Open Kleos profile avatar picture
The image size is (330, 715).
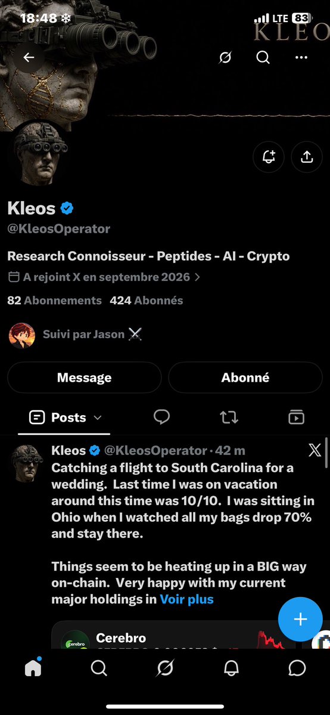click(40, 154)
